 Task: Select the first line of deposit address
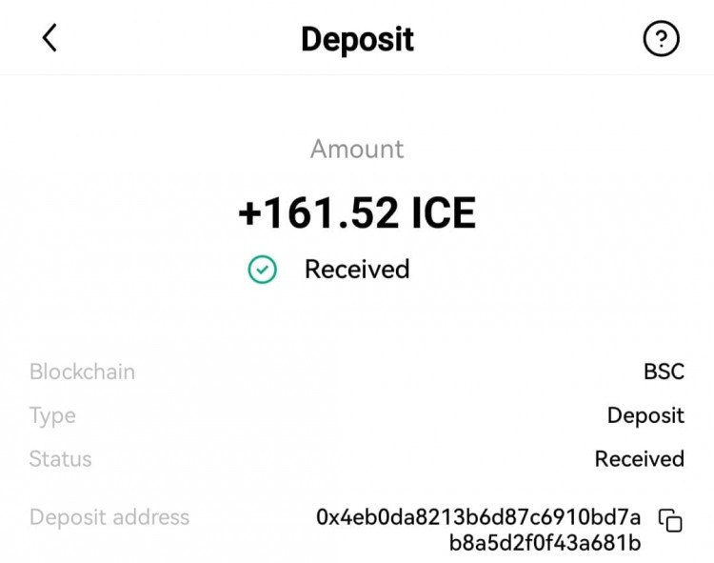click(x=479, y=517)
